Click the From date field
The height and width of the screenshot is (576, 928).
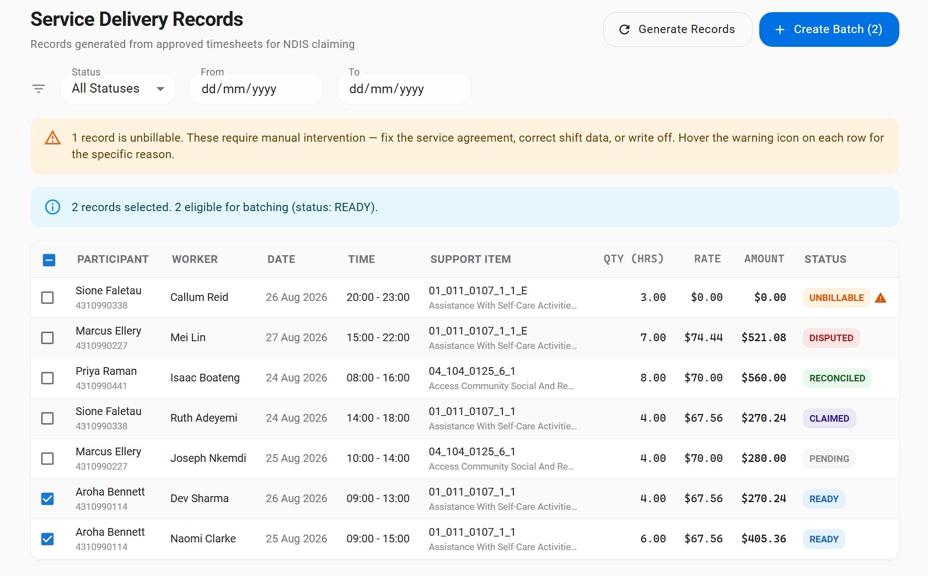click(x=256, y=89)
